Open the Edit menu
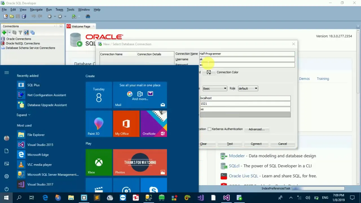 click(13, 10)
